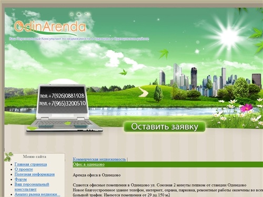Open the "О проекте" menu link
Viewport: 263px width, 197px height.
[x=24, y=169]
